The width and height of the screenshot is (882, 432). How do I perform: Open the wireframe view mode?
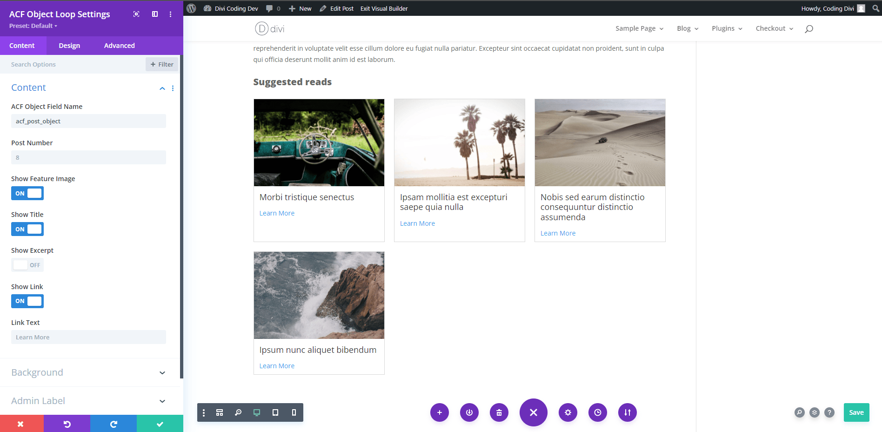[x=220, y=412]
